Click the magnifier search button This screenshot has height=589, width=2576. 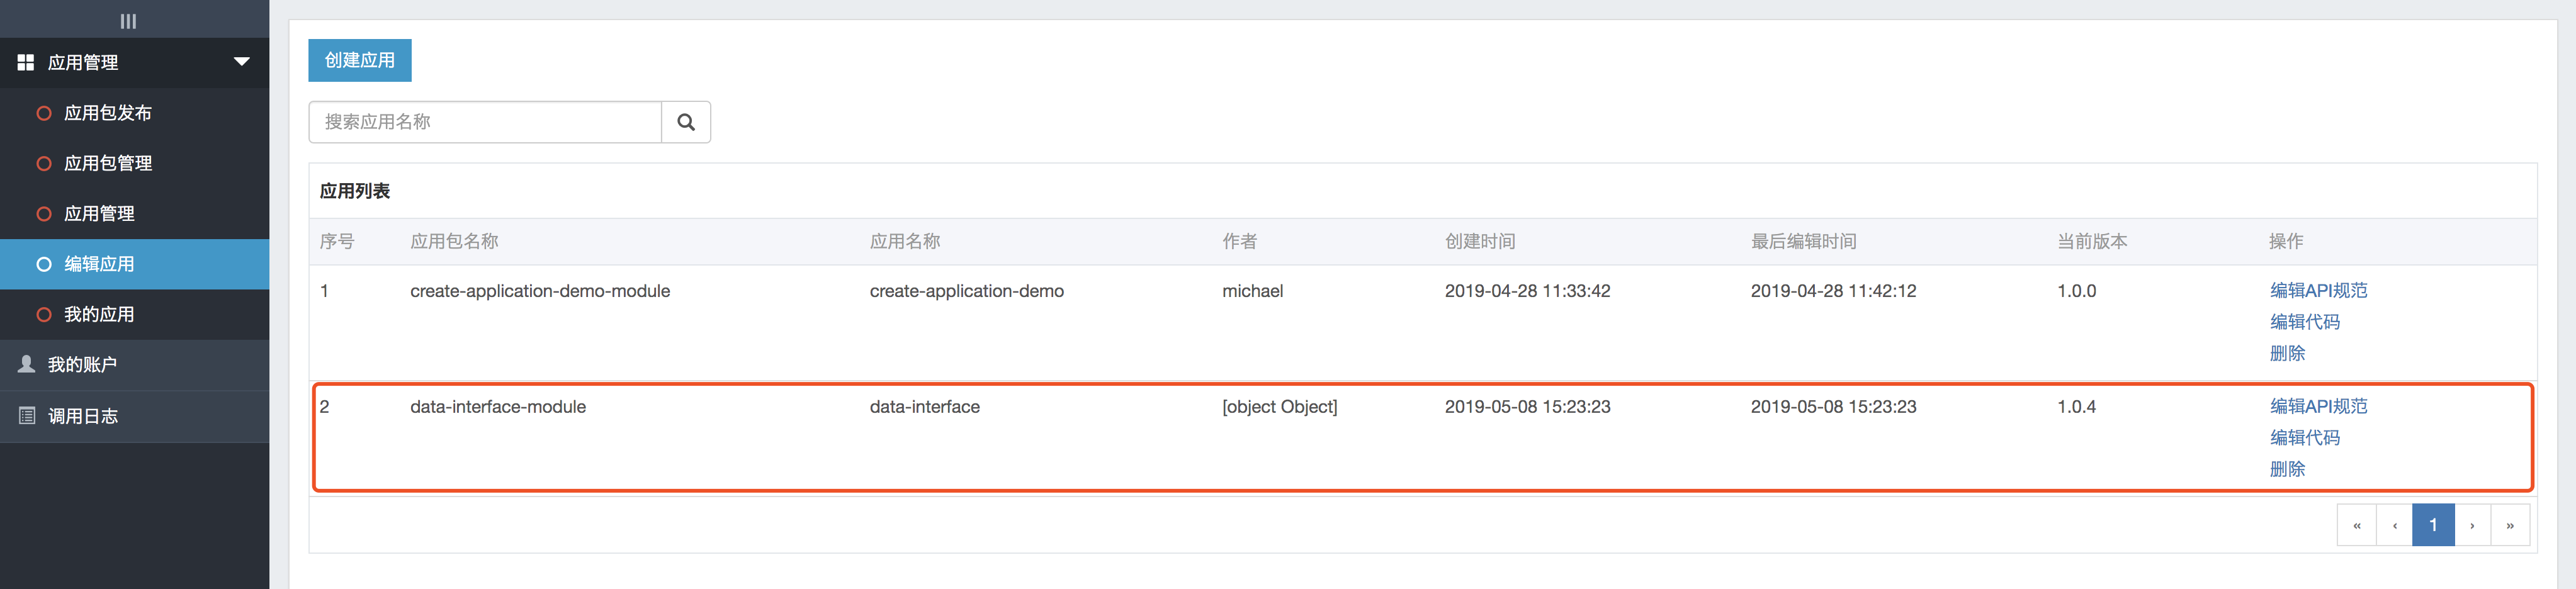[686, 122]
